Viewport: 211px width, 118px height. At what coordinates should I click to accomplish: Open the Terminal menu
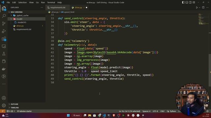coord(51,2)
